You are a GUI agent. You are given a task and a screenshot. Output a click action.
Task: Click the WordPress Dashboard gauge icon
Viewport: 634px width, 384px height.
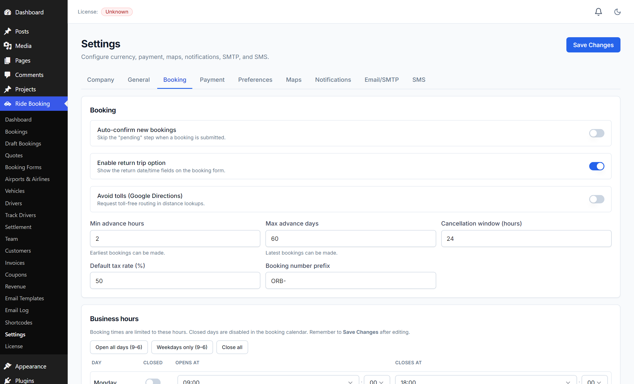tap(8, 12)
